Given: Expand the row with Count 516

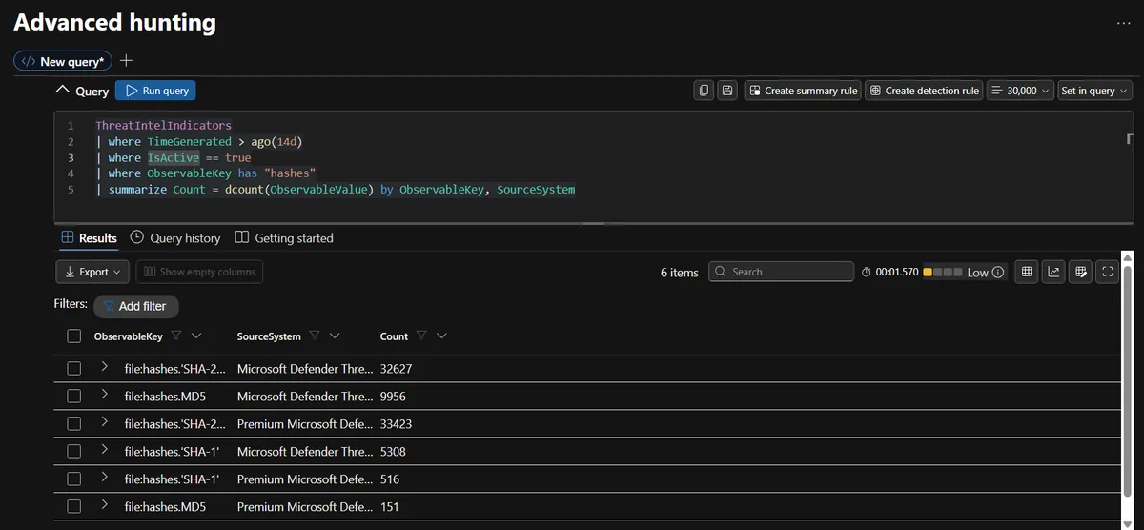Looking at the screenshot, I should (x=105, y=478).
